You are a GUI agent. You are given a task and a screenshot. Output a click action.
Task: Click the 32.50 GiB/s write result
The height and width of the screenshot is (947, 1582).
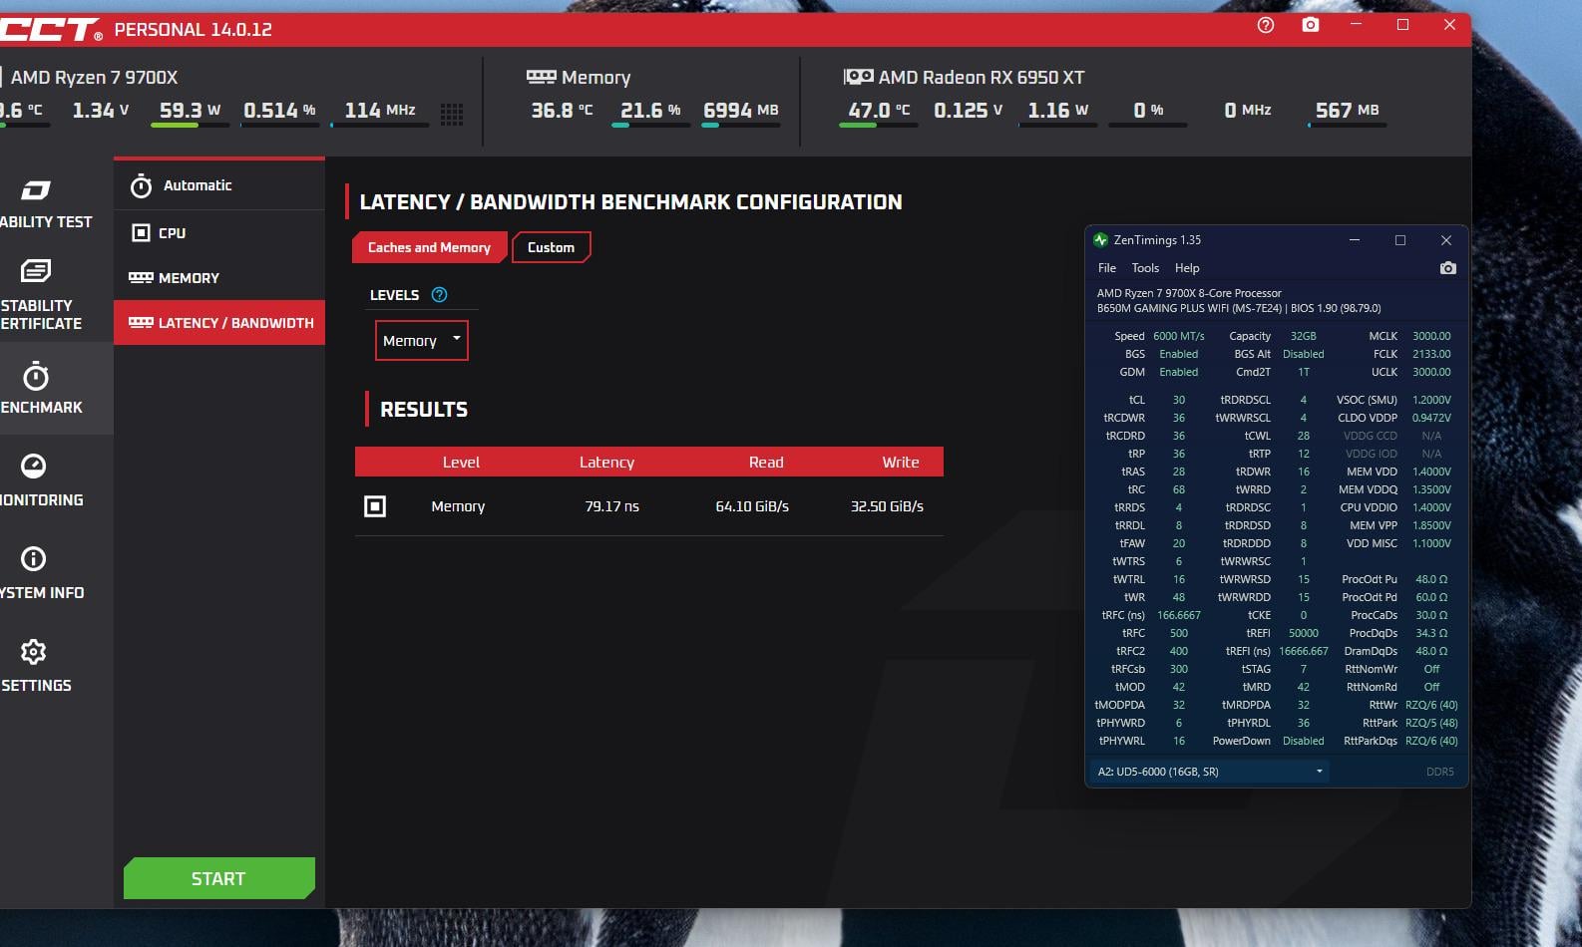(887, 506)
